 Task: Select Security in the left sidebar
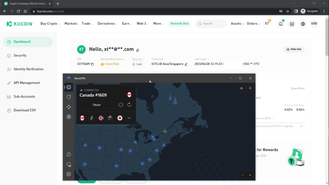pyautogui.click(x=20, y=55)
